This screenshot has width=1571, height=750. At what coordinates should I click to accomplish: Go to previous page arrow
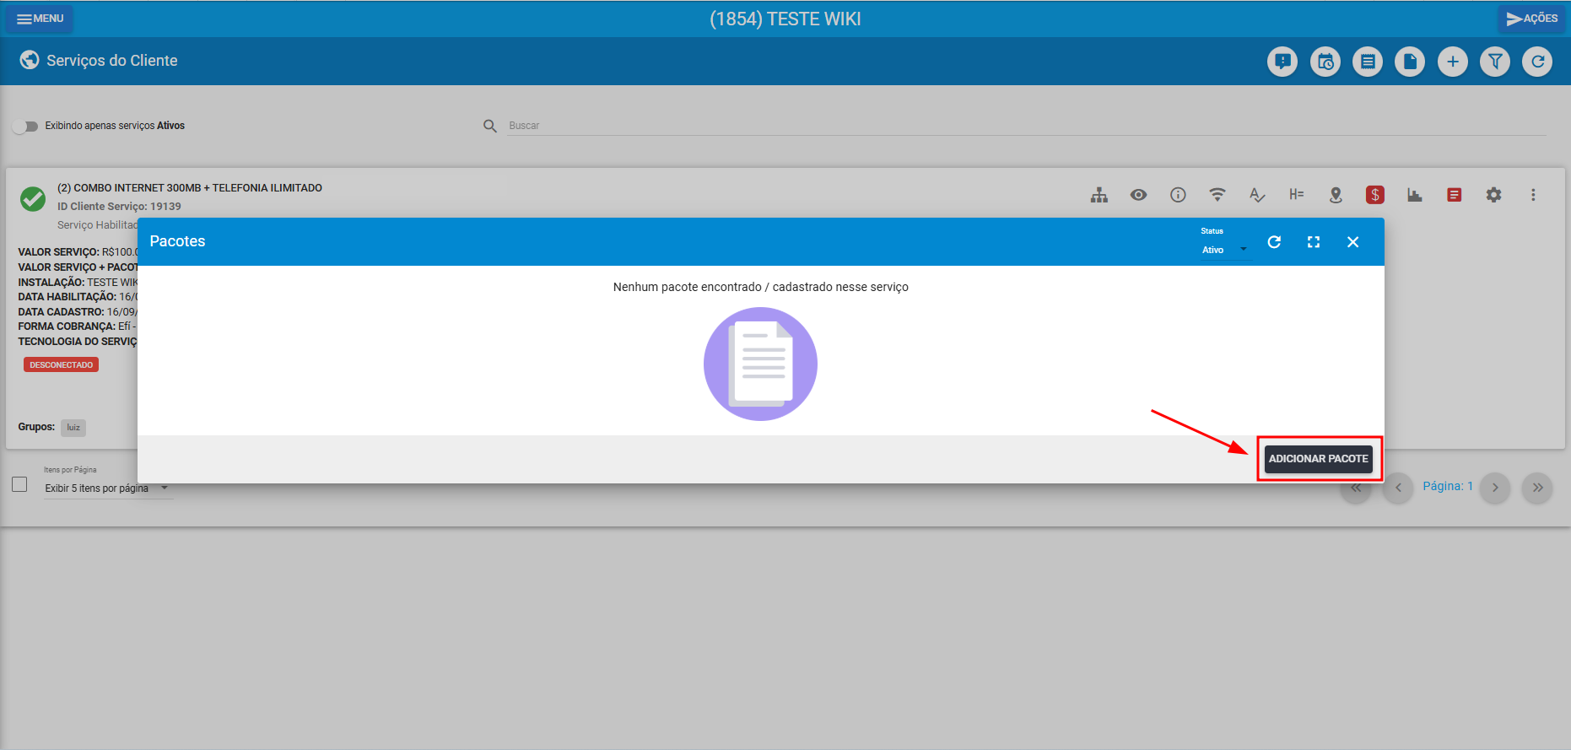click(1398, 488)
